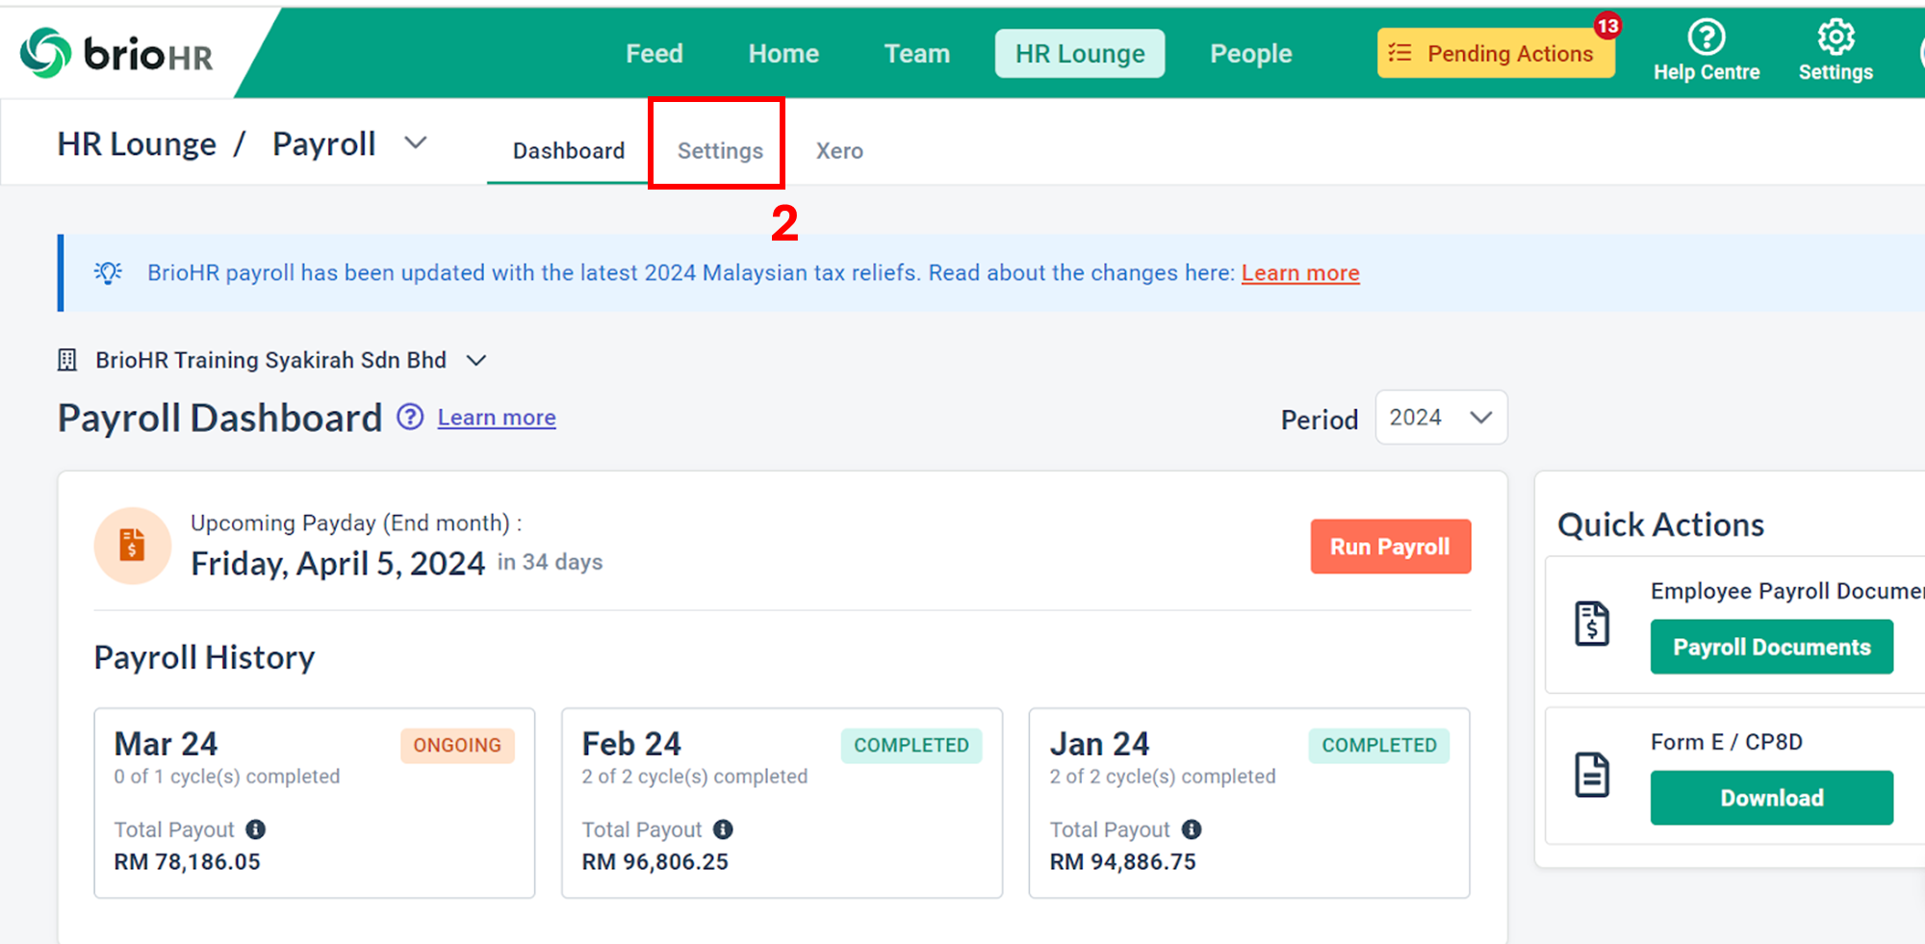Click the lightbulb icon in the blue banner
This screenshot has width=1925, height=944.
pyautogui.click(x=108, y=273)
